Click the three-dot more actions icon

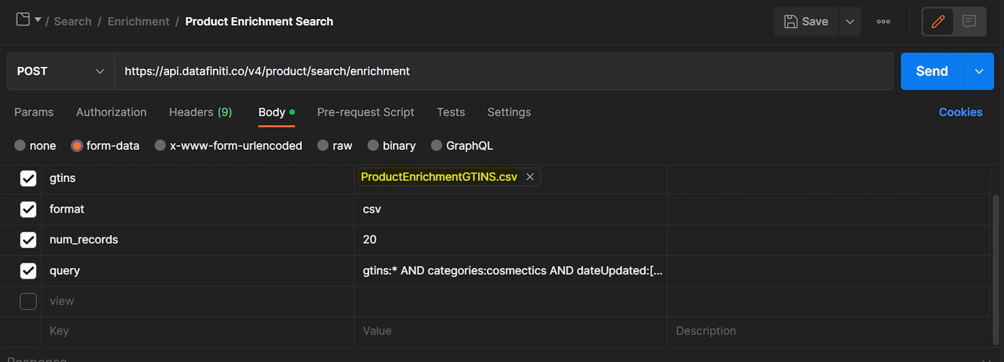pos(883,21)
